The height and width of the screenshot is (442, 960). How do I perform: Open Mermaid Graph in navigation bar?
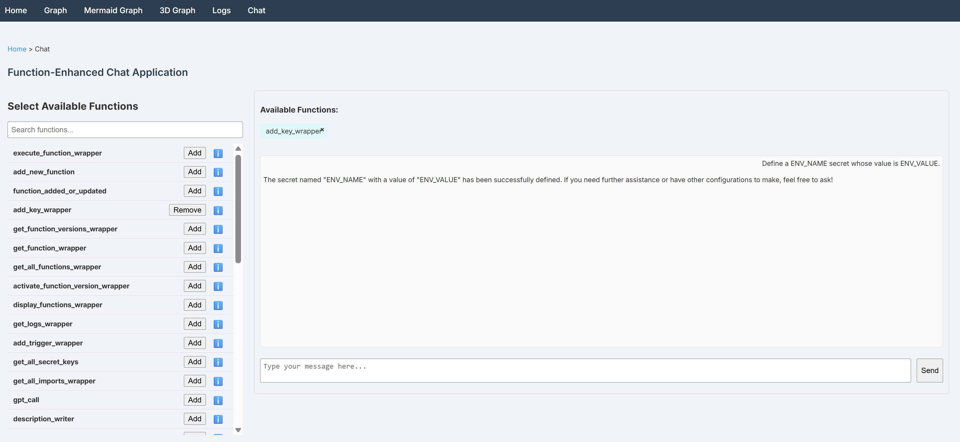113,10
